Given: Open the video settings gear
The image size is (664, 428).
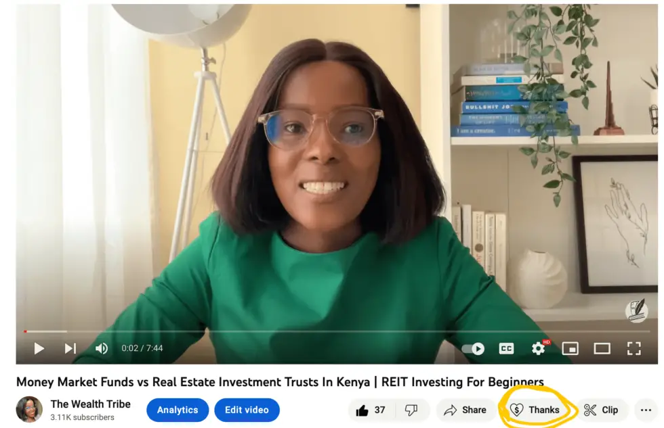Looking at the screenshot, I should (538, 349).
